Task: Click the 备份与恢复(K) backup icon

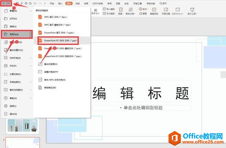Action: 6,90
